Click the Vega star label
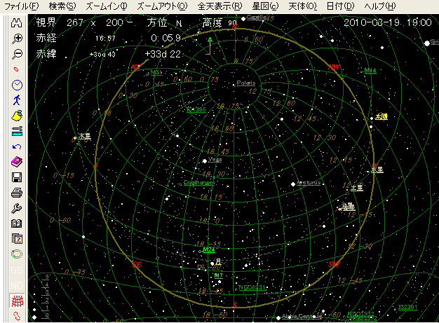 215,160
